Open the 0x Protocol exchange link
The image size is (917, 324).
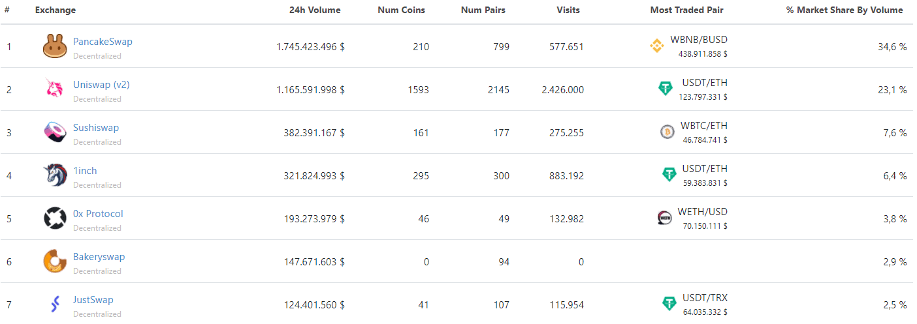coord(98,214)
